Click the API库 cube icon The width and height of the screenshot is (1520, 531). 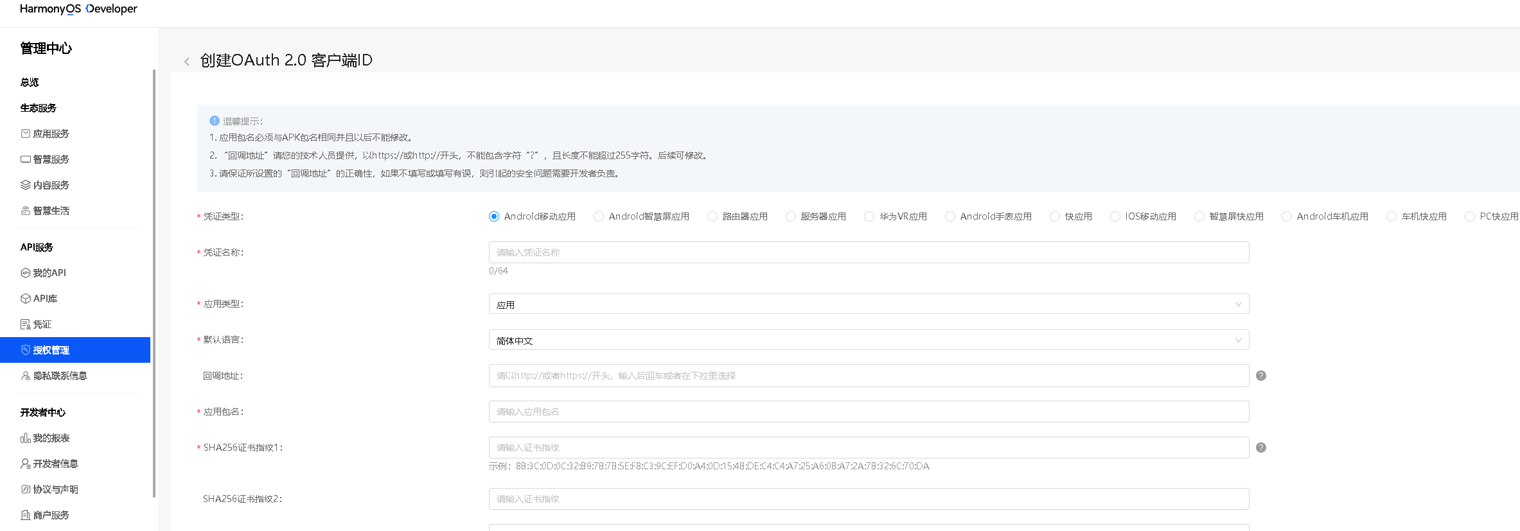click(x=26, y=299)
